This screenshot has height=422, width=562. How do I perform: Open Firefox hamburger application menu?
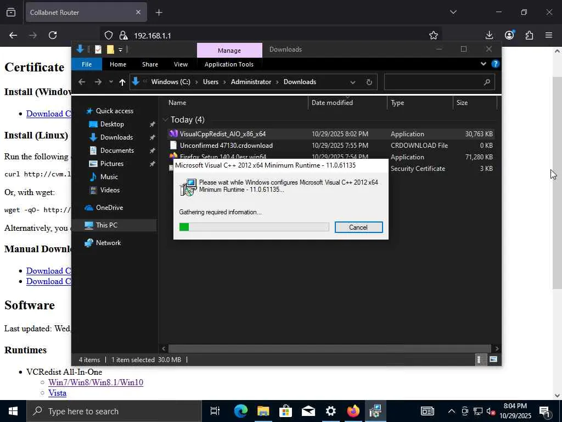click(549, 35)
